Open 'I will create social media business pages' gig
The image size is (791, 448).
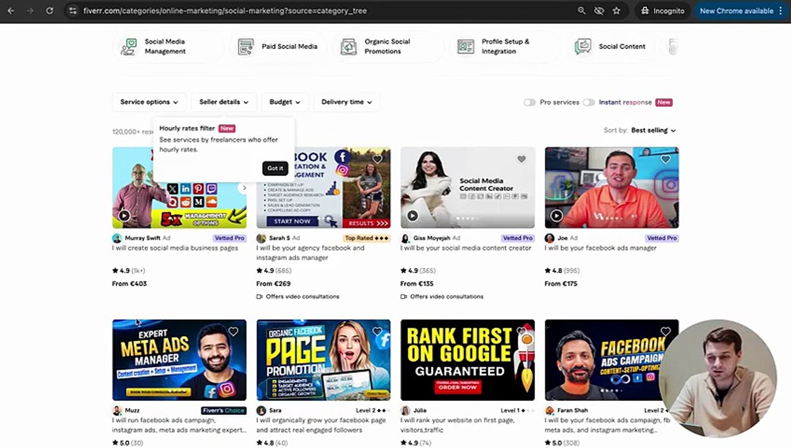point(175,248)
